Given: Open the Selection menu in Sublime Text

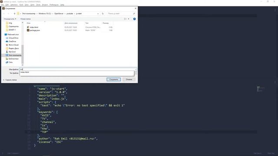Looking at the screenshot, I should (14, 5).
